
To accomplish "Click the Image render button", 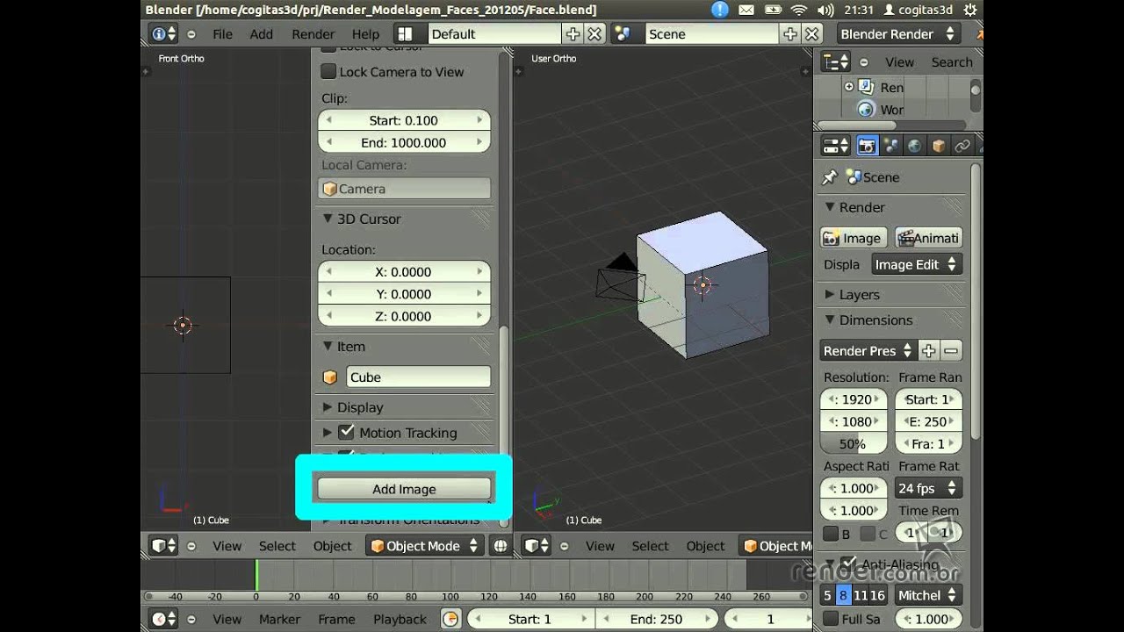I will [x=852, y=238].
